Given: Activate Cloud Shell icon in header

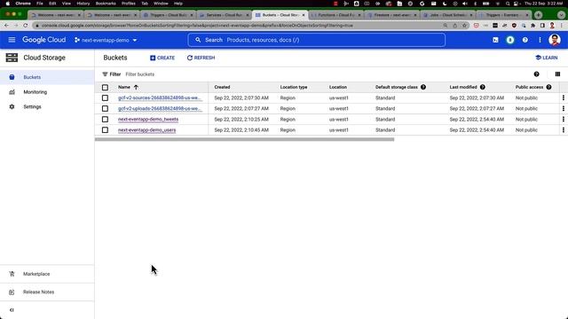Looking at the screenshot, I should tap(495, 40).
